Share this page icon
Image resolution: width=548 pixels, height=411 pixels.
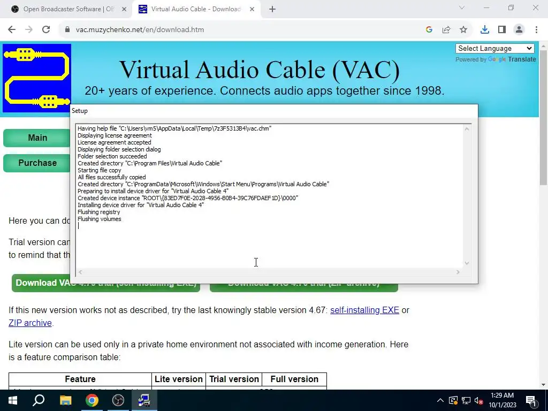(x=446, y=30)
